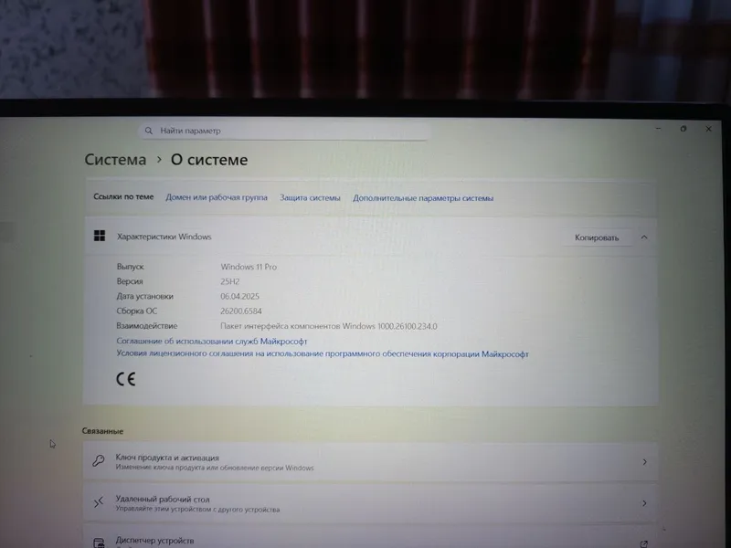
Task: Open "Удаленный рабочий стол" settings row
Action: (371, 503)
